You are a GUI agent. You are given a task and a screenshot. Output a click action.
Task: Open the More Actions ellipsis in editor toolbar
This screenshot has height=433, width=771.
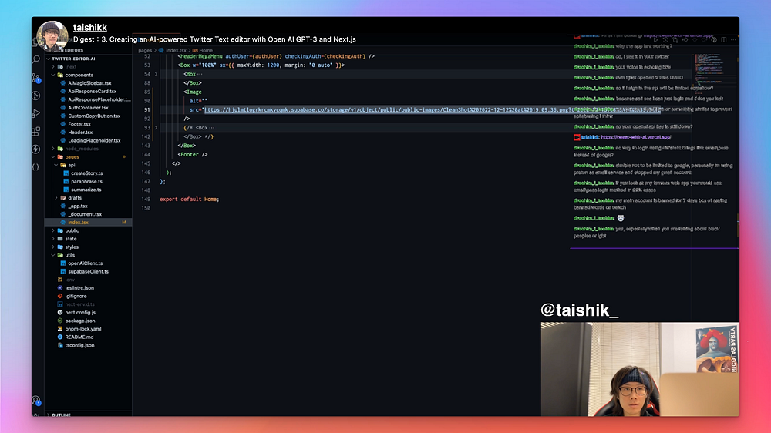[x=733, y=40]
